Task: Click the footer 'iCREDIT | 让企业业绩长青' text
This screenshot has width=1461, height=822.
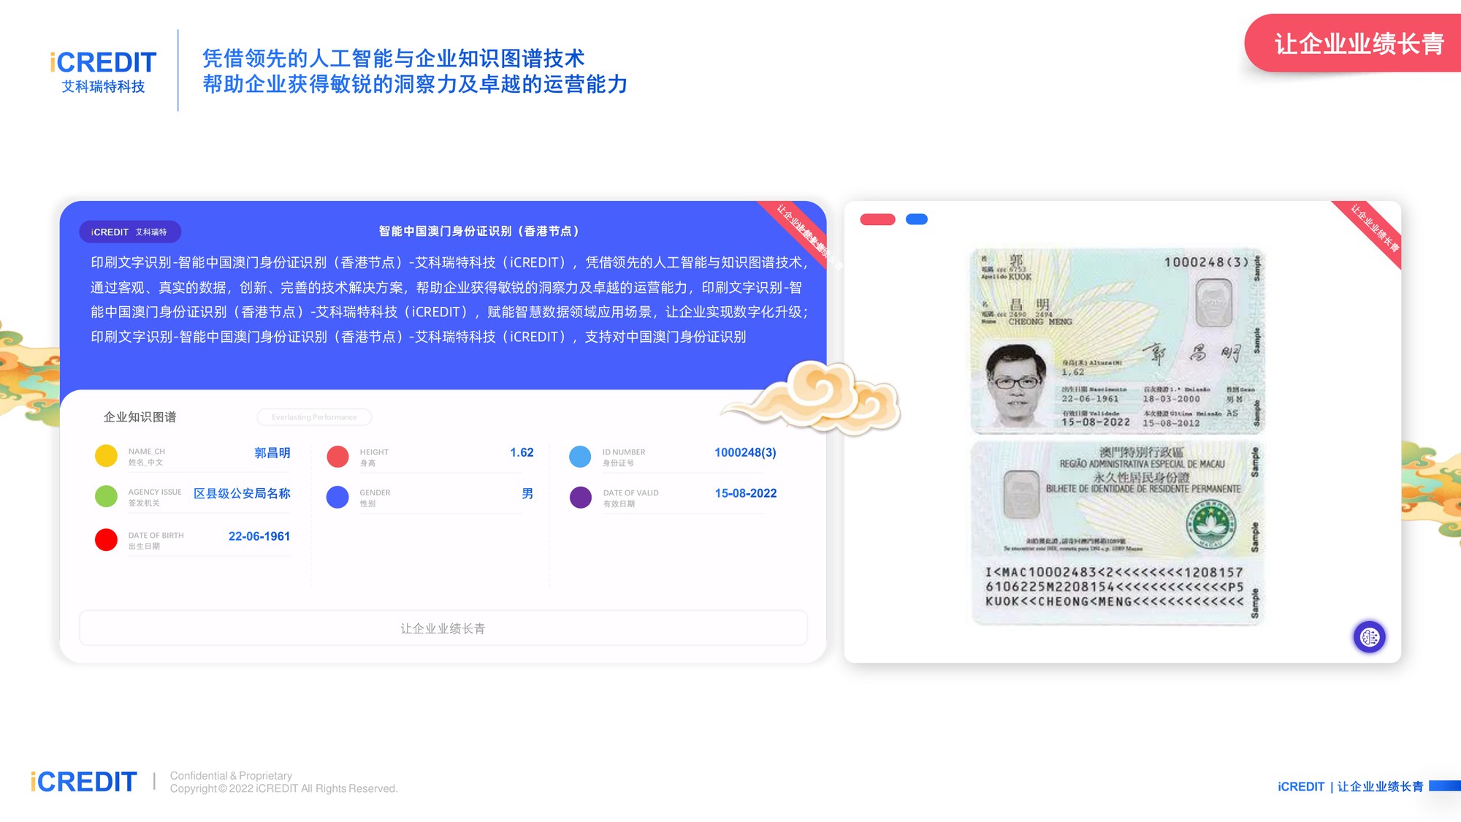Action: [x=1350, y=787]
